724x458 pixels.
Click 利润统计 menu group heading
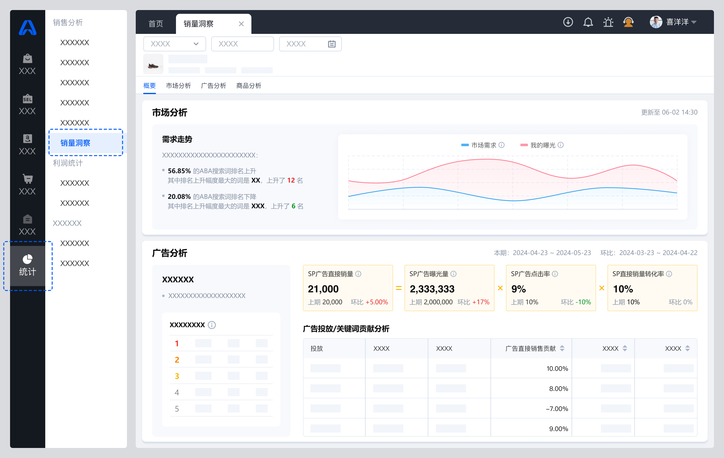click(x=68, y=163)
